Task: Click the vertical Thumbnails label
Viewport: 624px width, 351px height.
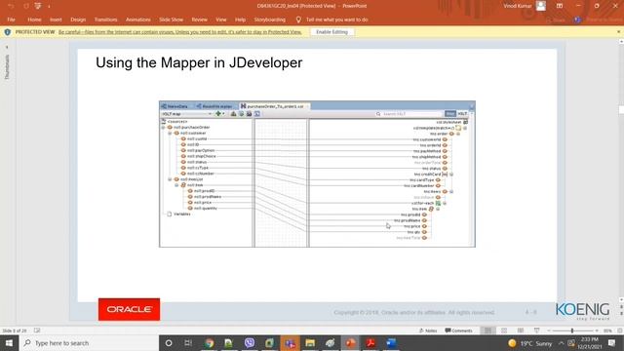Action: pos(7,67)
